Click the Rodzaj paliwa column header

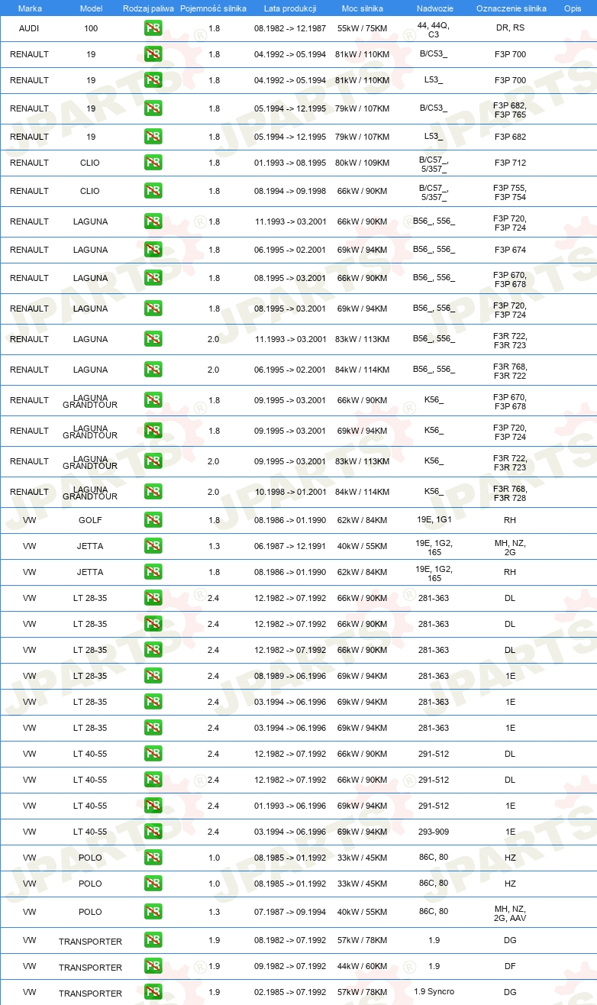coord(148,8)
